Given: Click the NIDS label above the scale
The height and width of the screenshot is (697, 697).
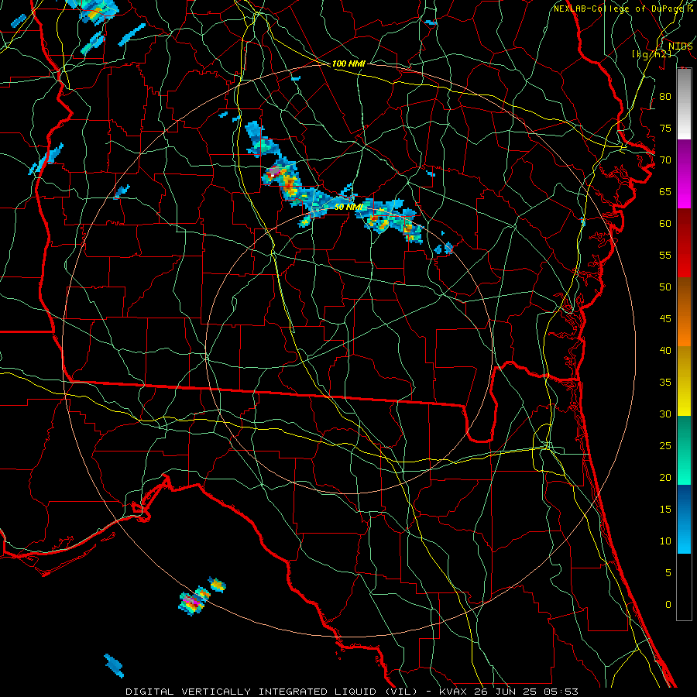Looking at the screenshot, I should (x=680, y=46).
